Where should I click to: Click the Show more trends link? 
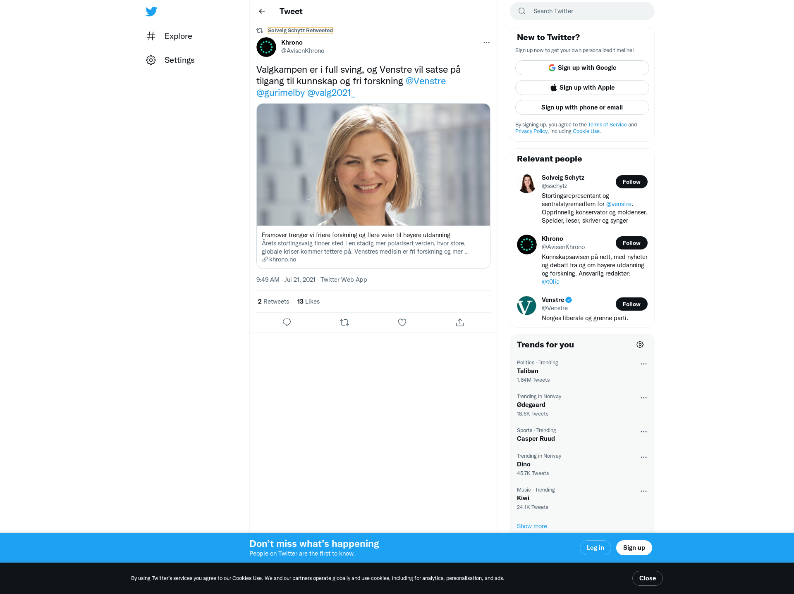pyautogui.click(x=532, y=526)
